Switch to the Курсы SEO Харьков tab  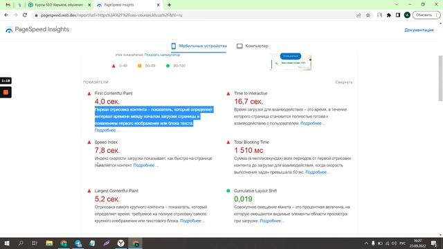(x=59, y=5)
